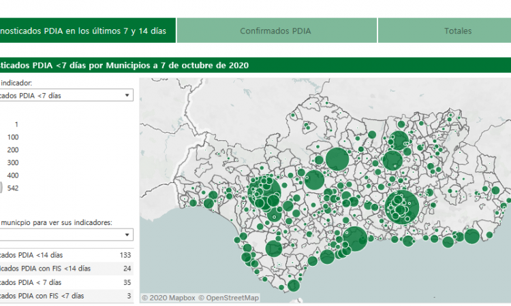The height and width of the screenshot is (306, 511).
Task: Click the big green bubble at top center
Action: [x=337, y=159]
